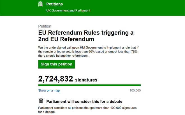Screen dimensions: 185x115
Task: Click the 'for a debate' trailing text
Action: 46,112
